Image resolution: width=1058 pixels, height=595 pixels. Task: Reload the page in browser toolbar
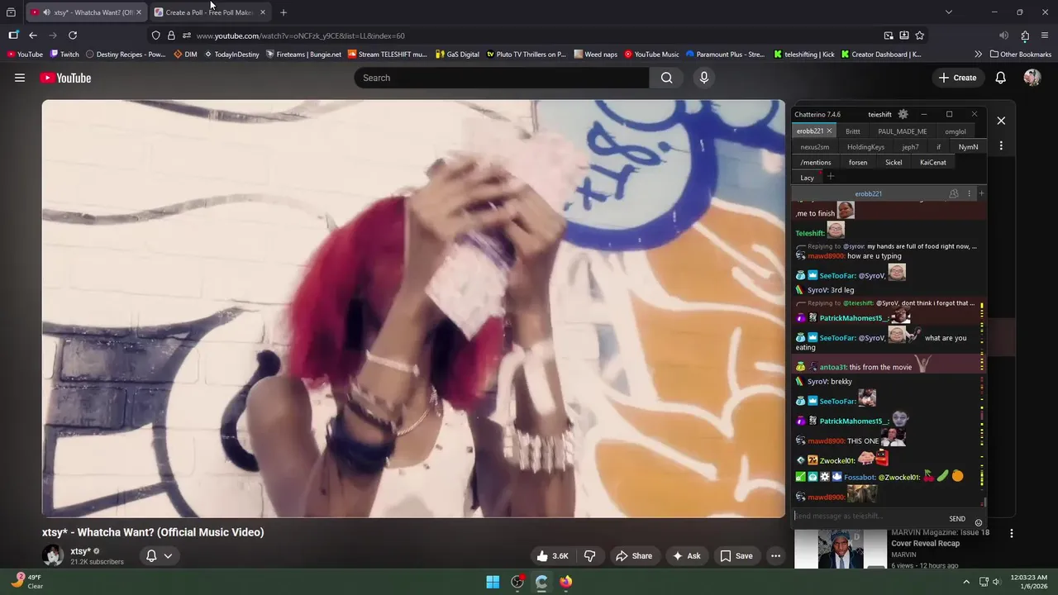coord(73,36)
